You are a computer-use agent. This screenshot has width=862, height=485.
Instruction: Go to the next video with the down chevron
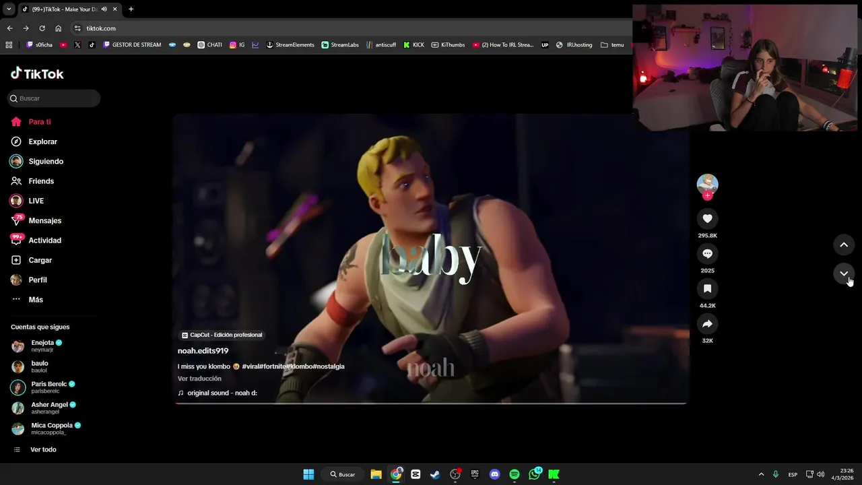tap(844, 273)
